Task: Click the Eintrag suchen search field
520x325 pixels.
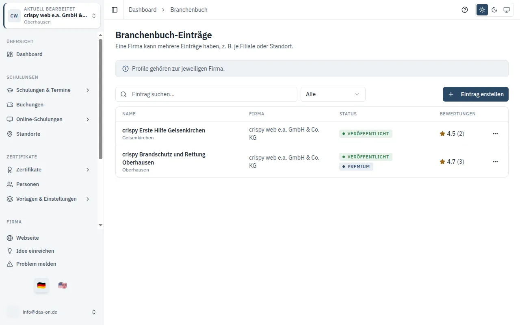Action: tap(206, 94)
